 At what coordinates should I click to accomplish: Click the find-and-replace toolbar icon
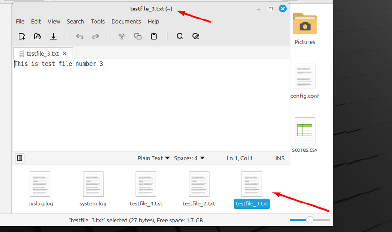(x=195, y=37)
